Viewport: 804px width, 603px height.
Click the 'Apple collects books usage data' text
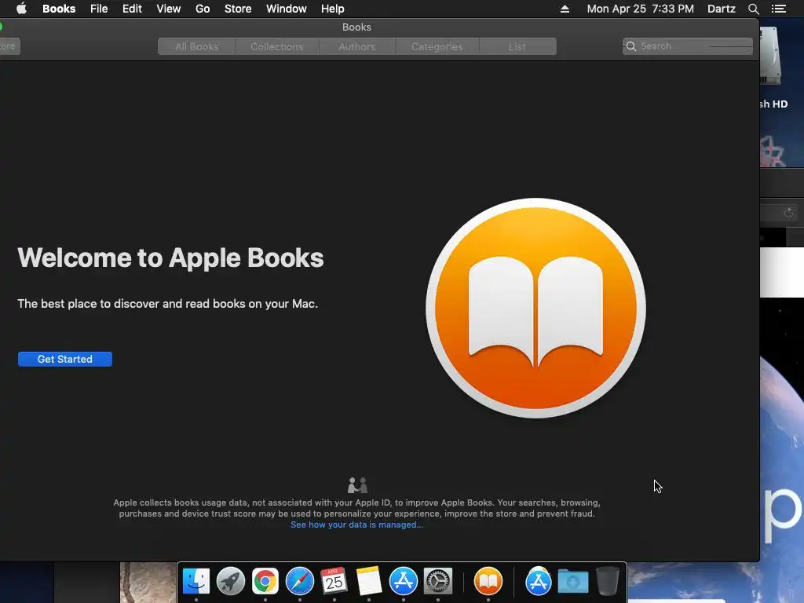pos(357,508)
